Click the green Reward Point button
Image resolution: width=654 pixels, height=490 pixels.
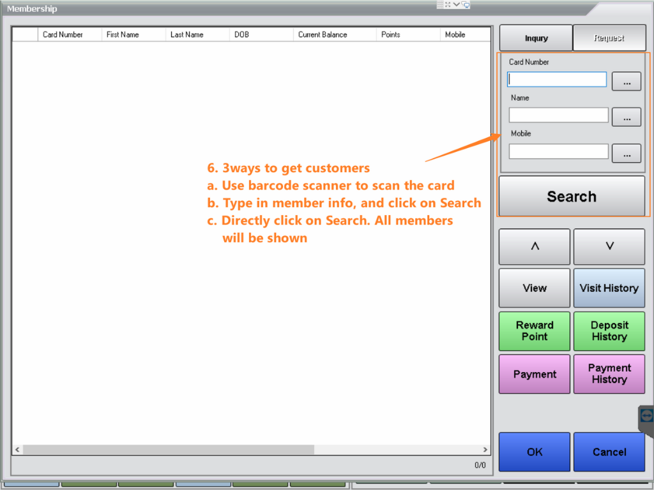pos(535,331)
